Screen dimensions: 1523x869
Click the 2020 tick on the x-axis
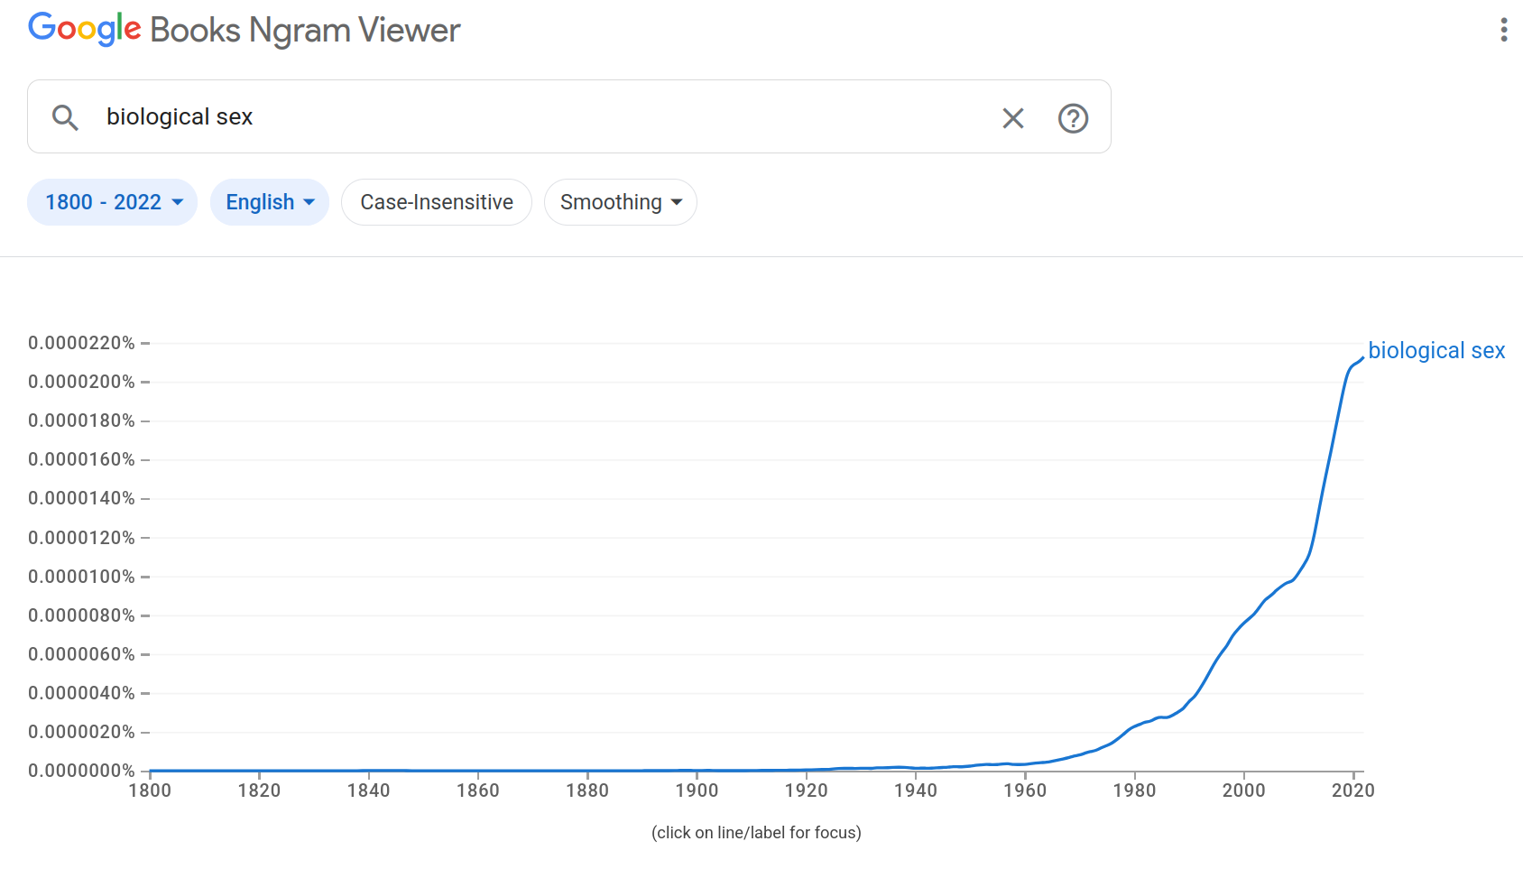click(1353, 790)
